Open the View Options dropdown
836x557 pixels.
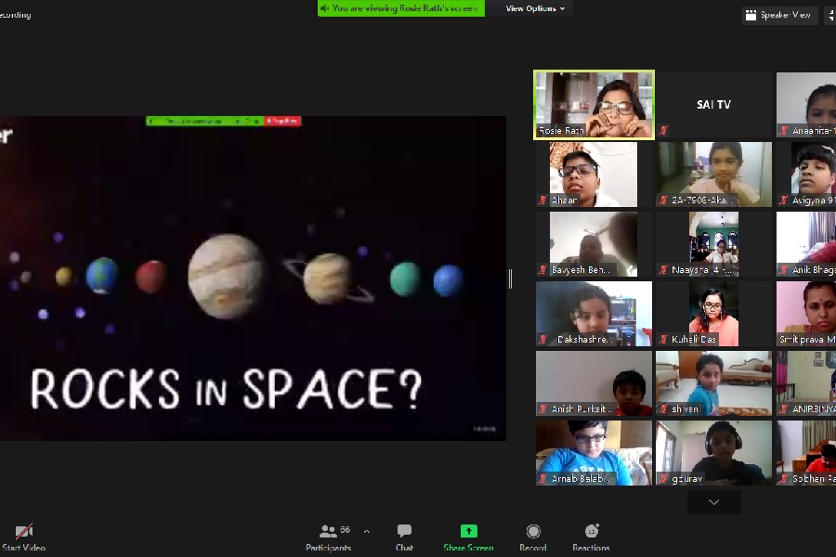point(537,8)
